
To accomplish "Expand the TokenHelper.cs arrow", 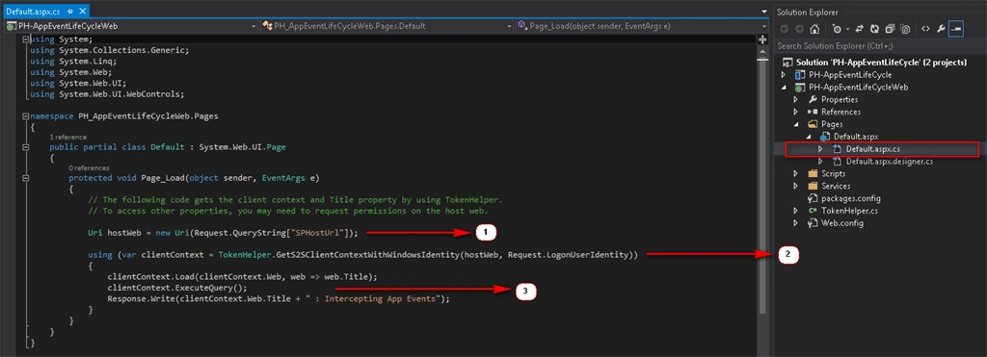I will (x=796, y=211).
